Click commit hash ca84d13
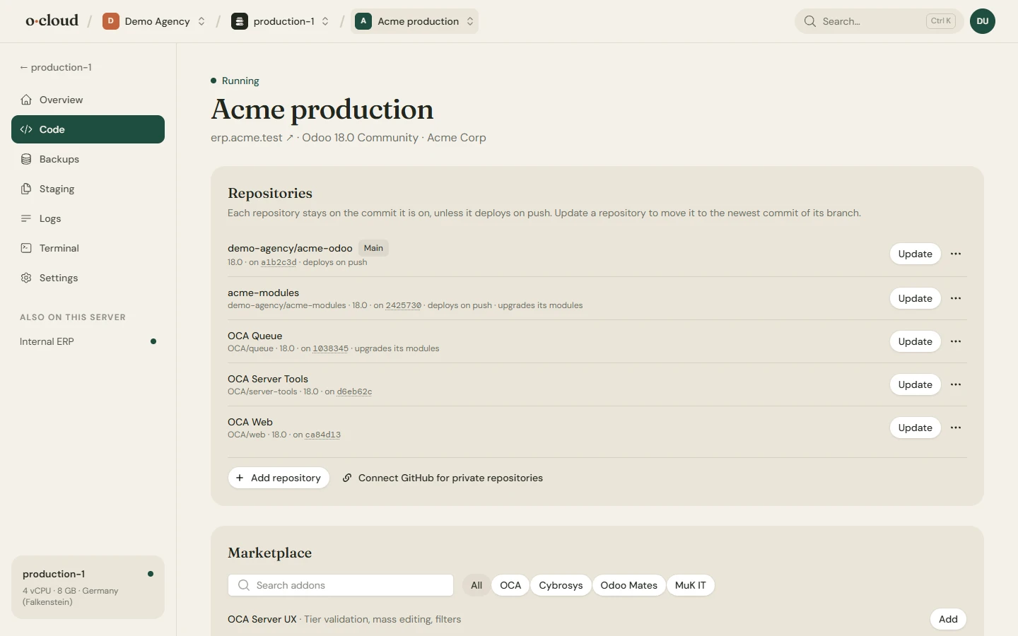This screenshot has height=636, width=1018. pos(323,435)
